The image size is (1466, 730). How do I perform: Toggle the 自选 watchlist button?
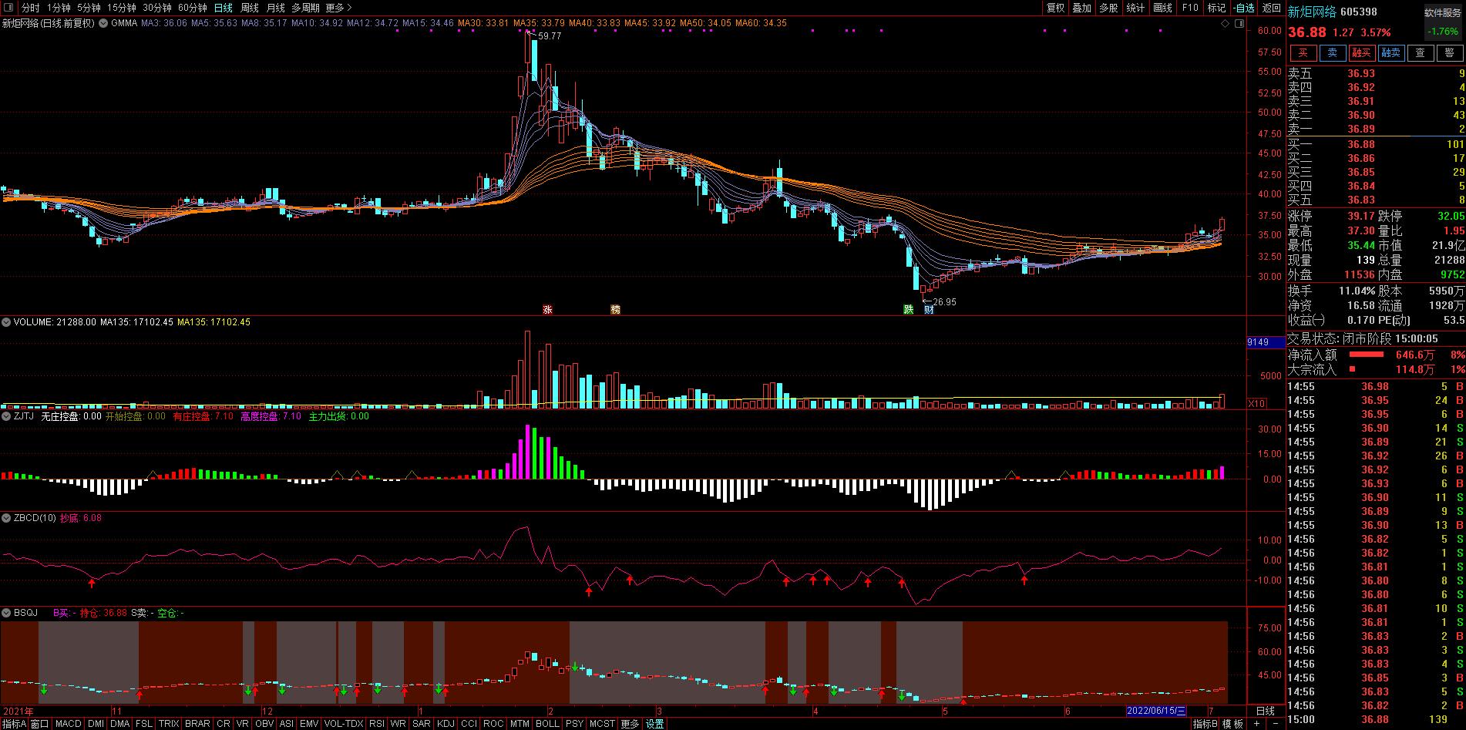coord(1243,8)
